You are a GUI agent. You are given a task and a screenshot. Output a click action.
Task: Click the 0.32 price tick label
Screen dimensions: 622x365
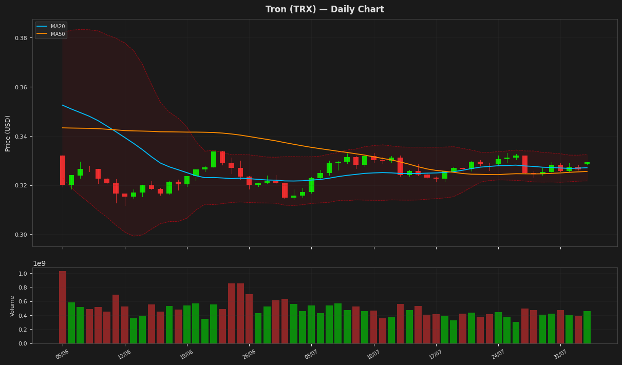pos(21,185)
